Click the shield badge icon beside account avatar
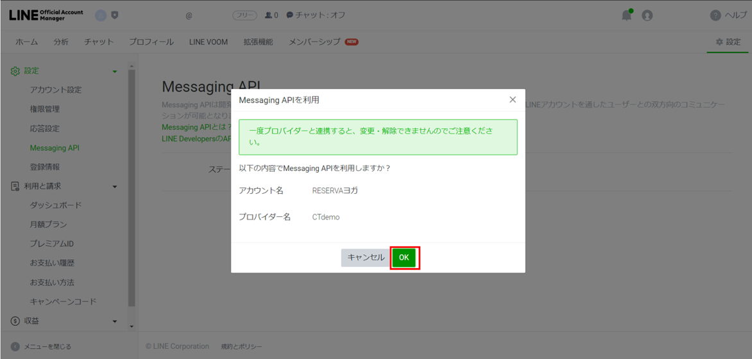The image size is (752, 359). click(115, 15)
